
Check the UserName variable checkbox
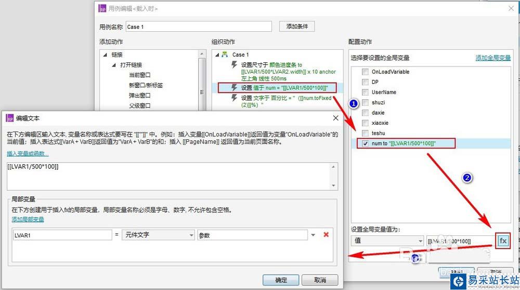pyautogui.click(x=365, y=92)
